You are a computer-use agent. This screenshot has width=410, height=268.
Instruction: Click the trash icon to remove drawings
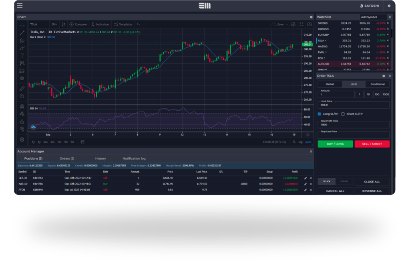coord(22,139)
